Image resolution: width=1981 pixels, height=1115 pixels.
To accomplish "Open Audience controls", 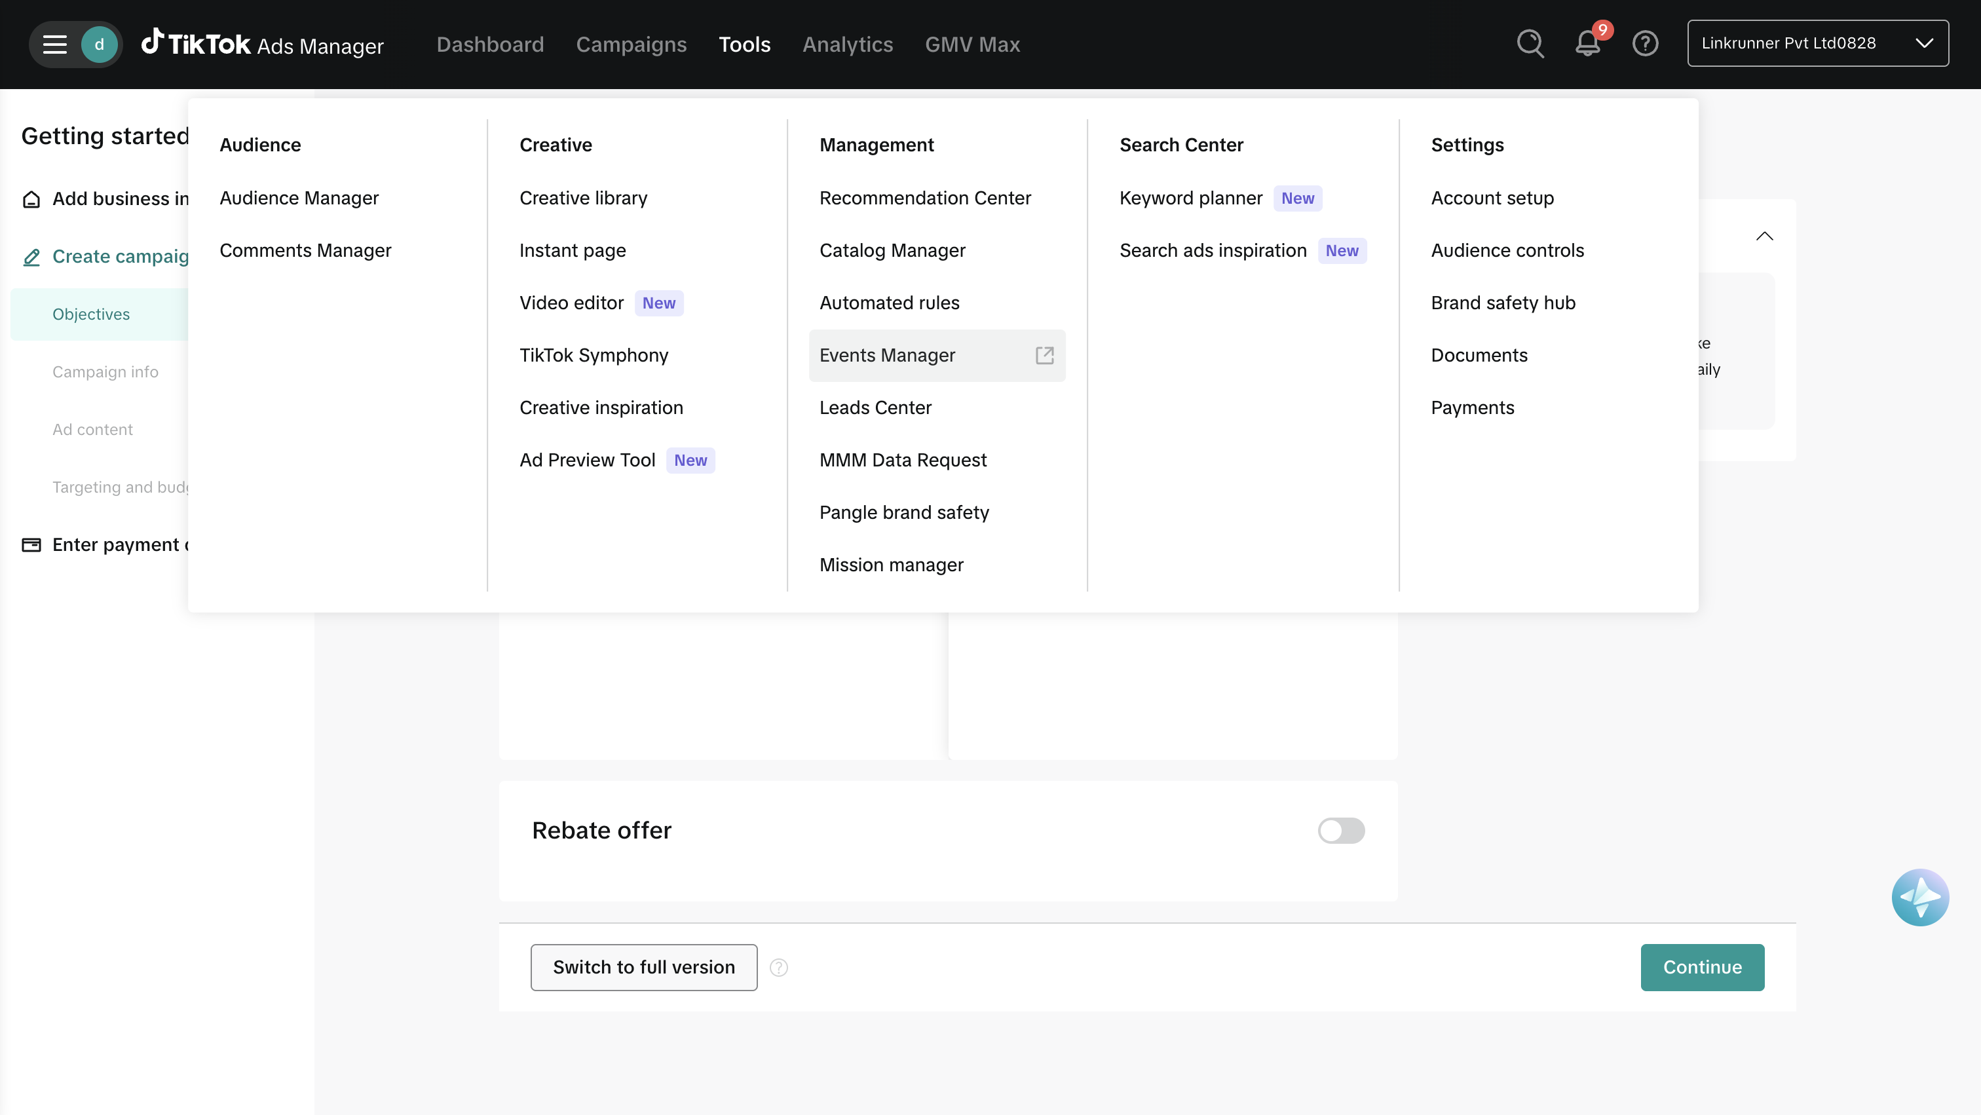I will point(1507,251).
